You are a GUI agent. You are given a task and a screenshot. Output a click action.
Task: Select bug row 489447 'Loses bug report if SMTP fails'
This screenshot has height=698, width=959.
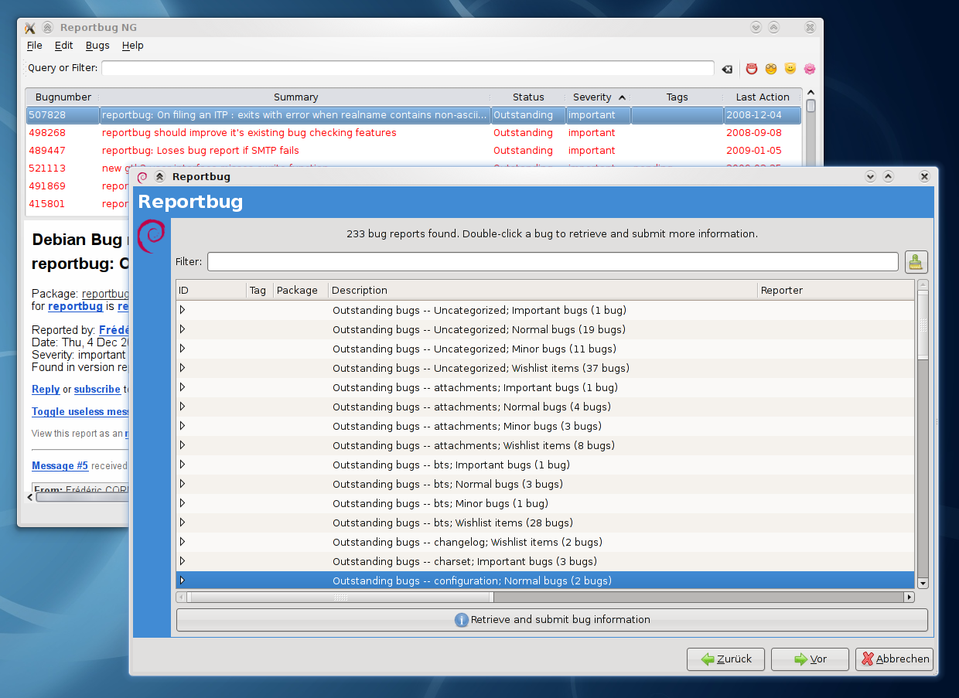(x=414, y=151)
